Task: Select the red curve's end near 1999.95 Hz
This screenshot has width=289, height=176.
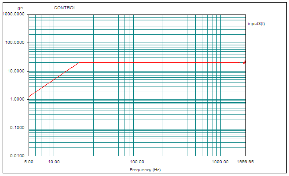Action: point(245,61)
